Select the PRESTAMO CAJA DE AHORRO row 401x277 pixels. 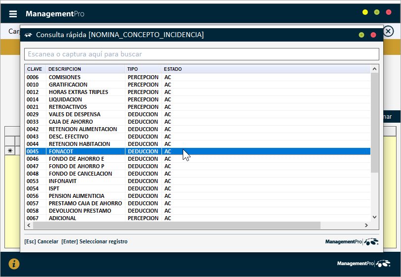[198, 203]
